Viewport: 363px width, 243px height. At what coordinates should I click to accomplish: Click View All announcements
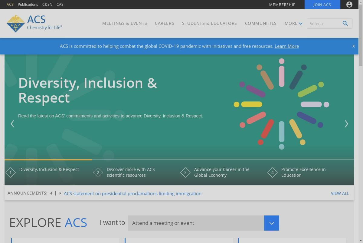click(340, 193)
